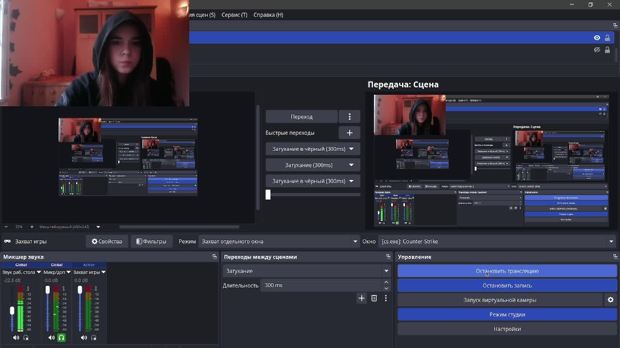Trigger the last Затухание в чёрный (300ms) transition

[x=309, y=181]
